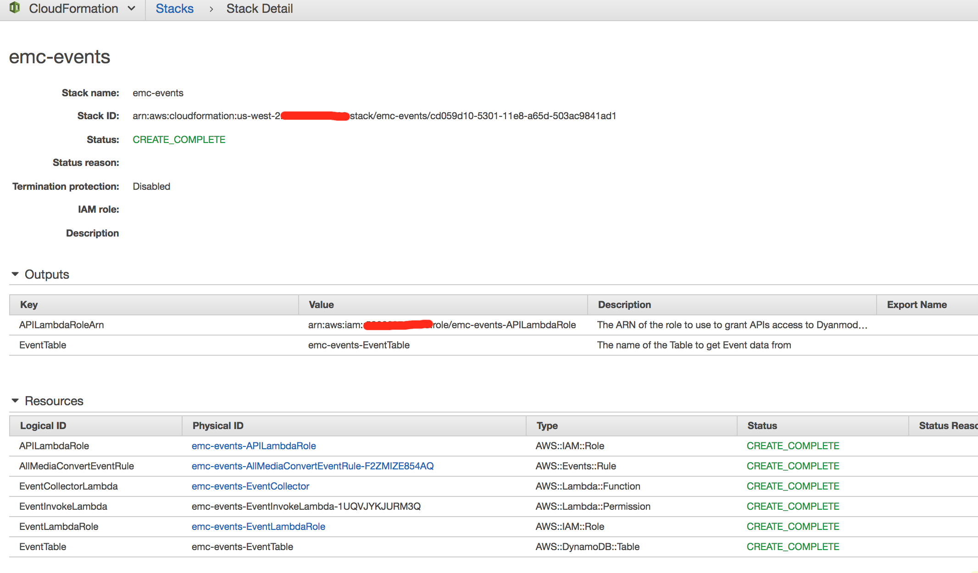Open the emc-events-EventLambdaRole link

pyautogui.click(x=258, y=526)
